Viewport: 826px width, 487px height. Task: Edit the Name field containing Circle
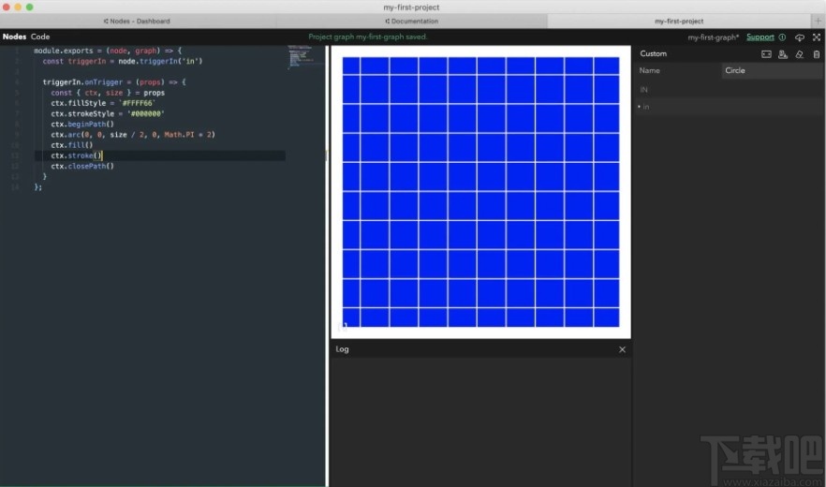coord(772,70)
